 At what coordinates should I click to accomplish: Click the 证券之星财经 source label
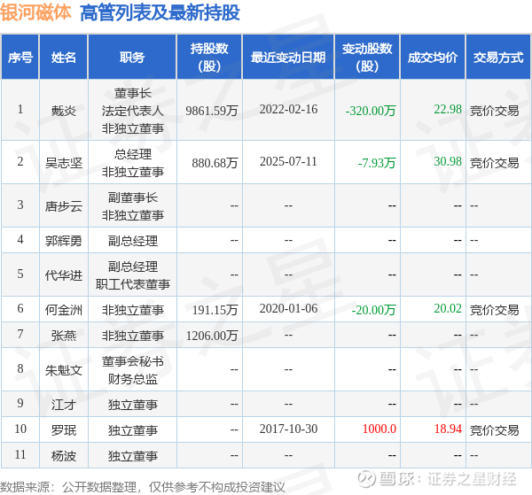click(x=472, y=479)
